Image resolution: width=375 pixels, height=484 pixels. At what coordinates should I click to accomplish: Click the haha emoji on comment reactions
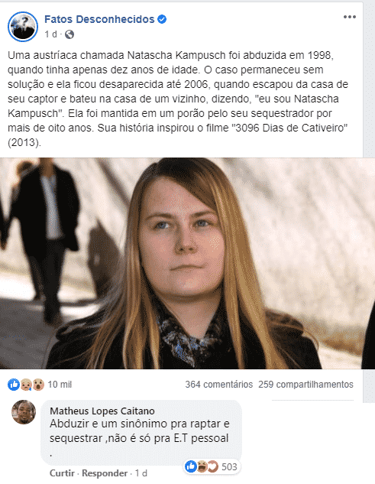[x=202, y=466]
